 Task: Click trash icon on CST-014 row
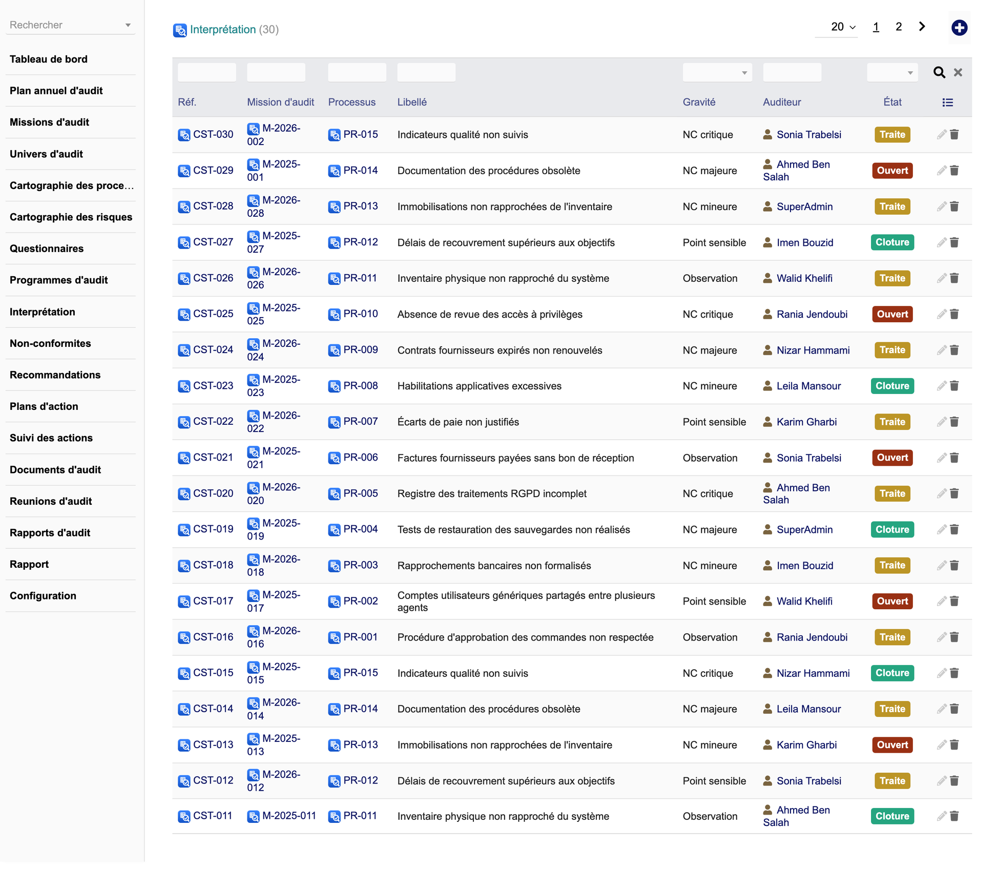[x=954, y=709]
